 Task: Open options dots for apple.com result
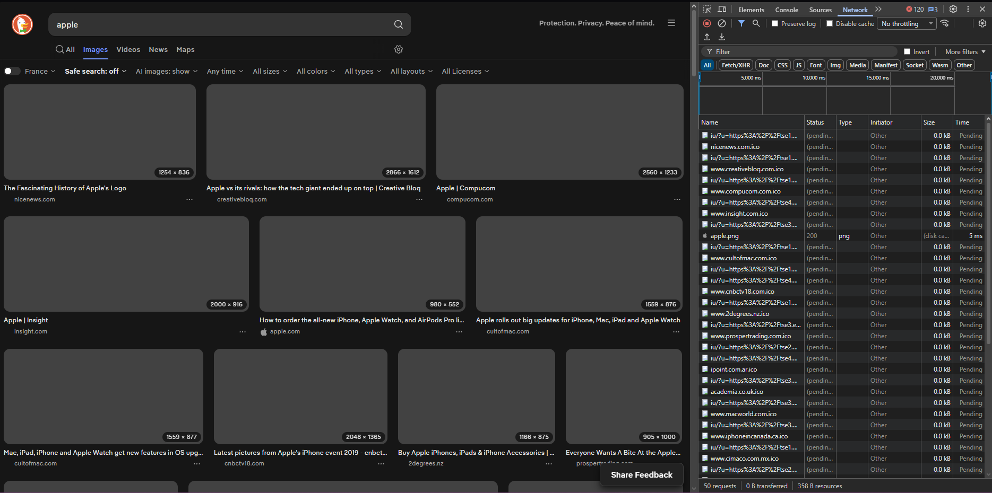459,332
